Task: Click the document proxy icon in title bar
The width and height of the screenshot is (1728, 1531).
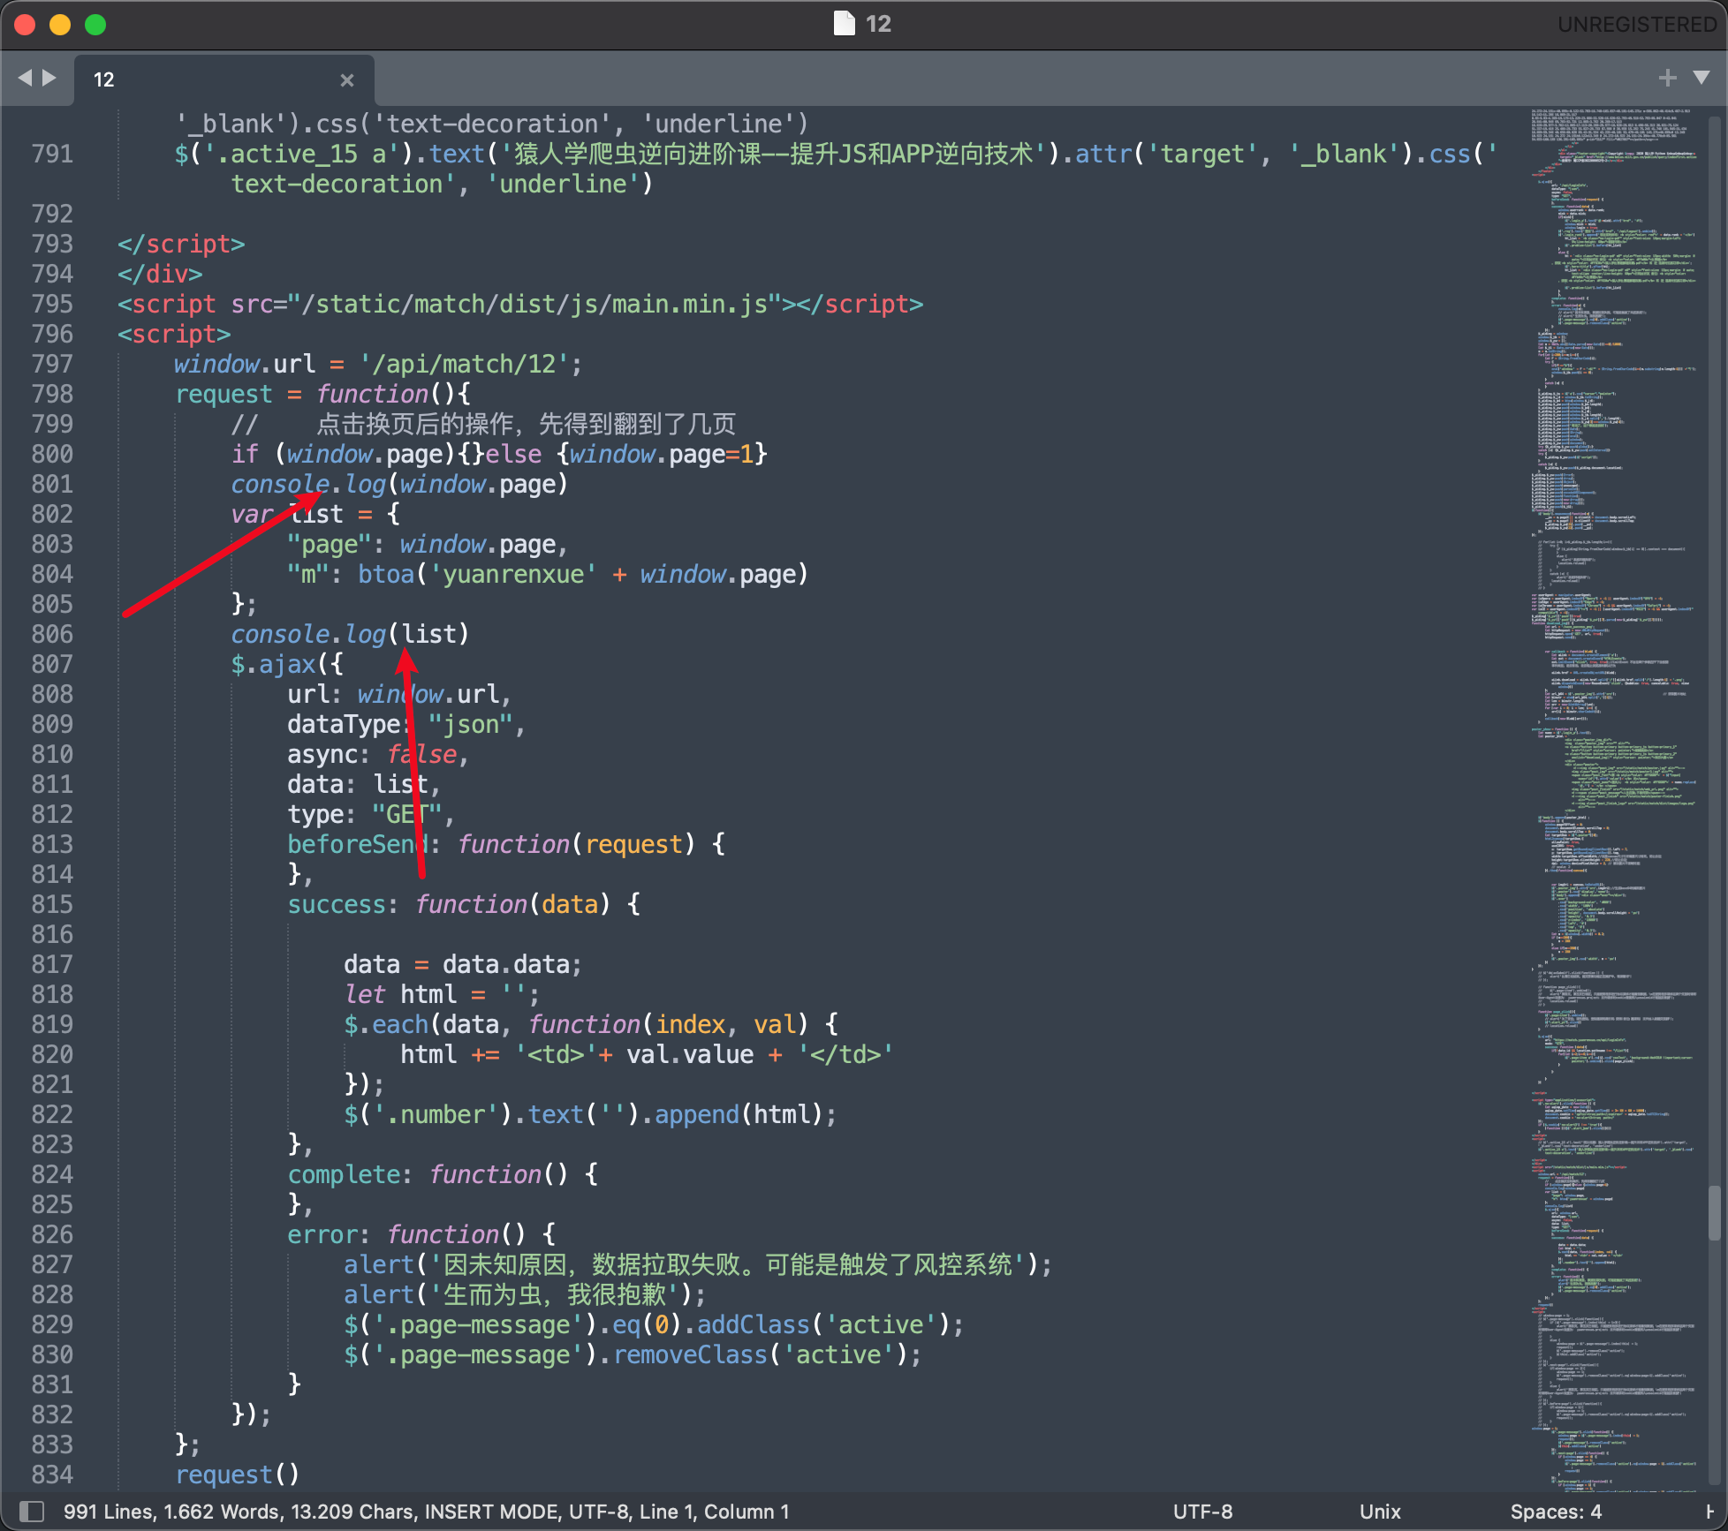Action: click(845, 23)
